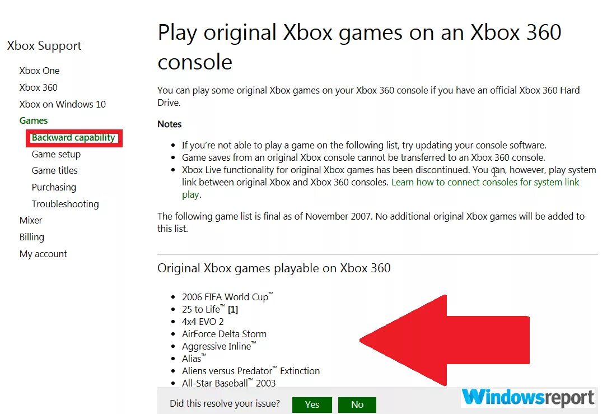Select Xbox on Windows 10 in sidebar
Screen dimensions: 607x414
(62, 104)
